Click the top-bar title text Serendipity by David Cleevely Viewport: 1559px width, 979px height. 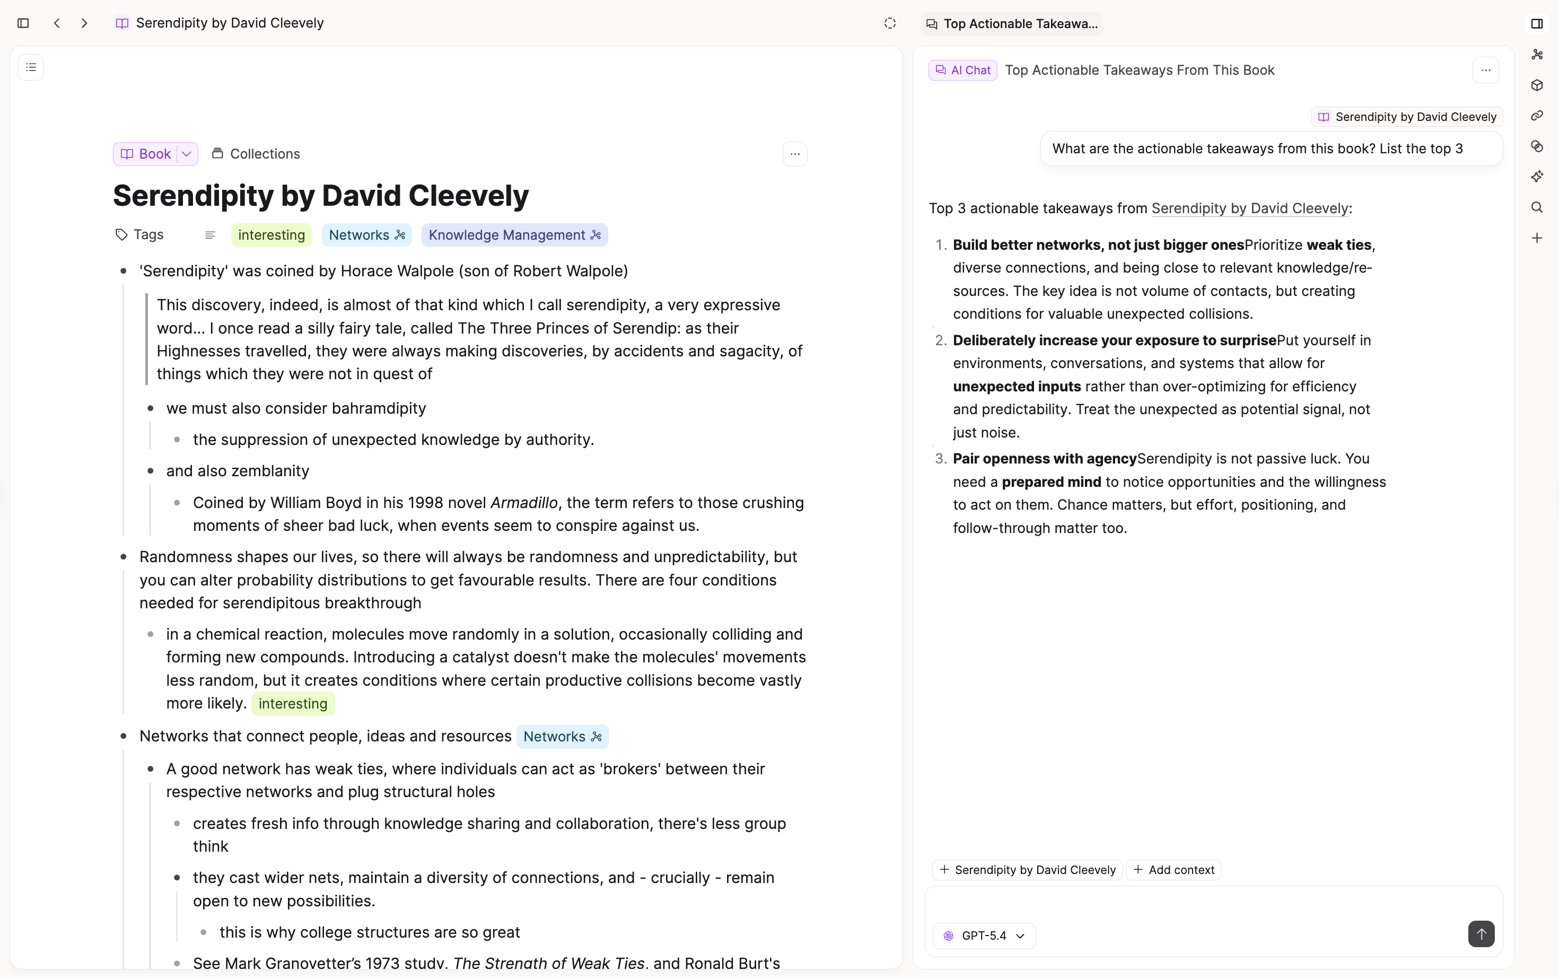(230, 23)
